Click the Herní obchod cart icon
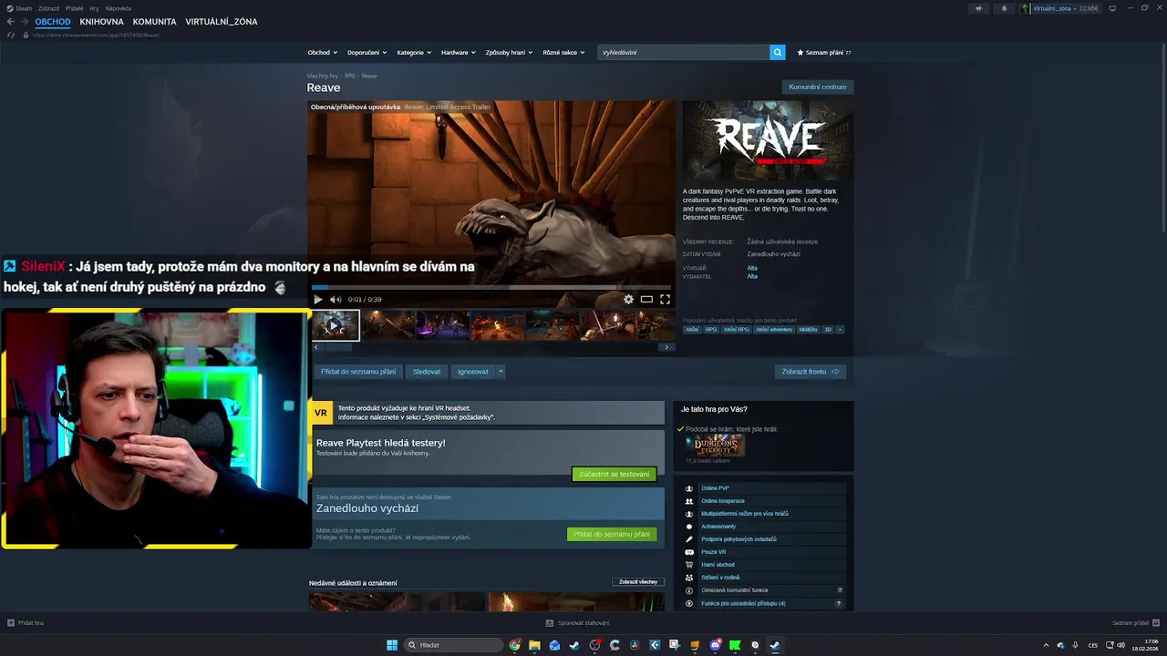 coord(689,565)
